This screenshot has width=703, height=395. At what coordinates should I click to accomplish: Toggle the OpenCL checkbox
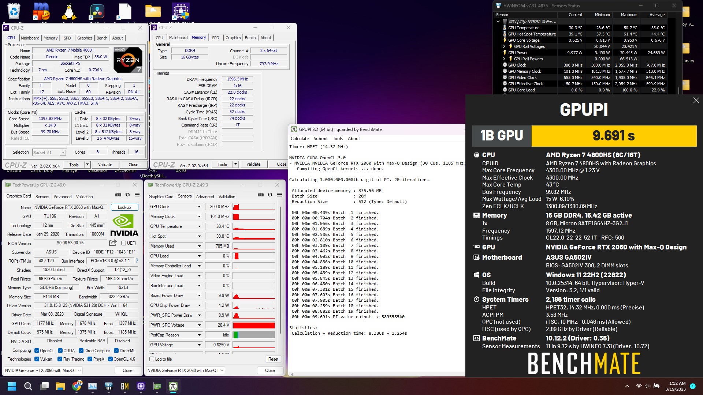[37, 351]
